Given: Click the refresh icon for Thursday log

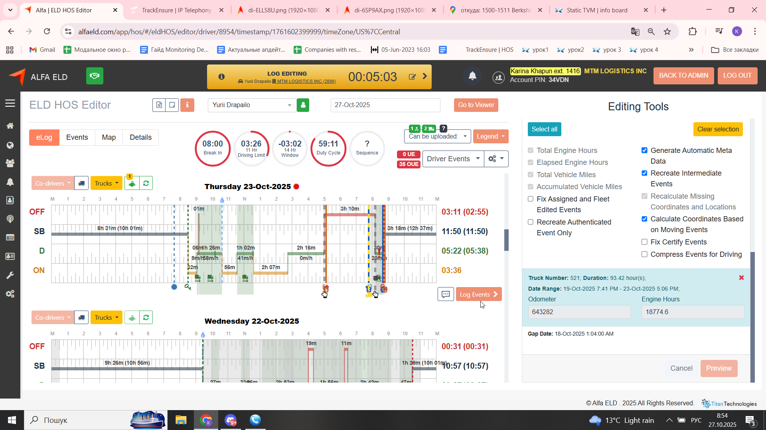Looking at the screenshot, I should [146, 183].
